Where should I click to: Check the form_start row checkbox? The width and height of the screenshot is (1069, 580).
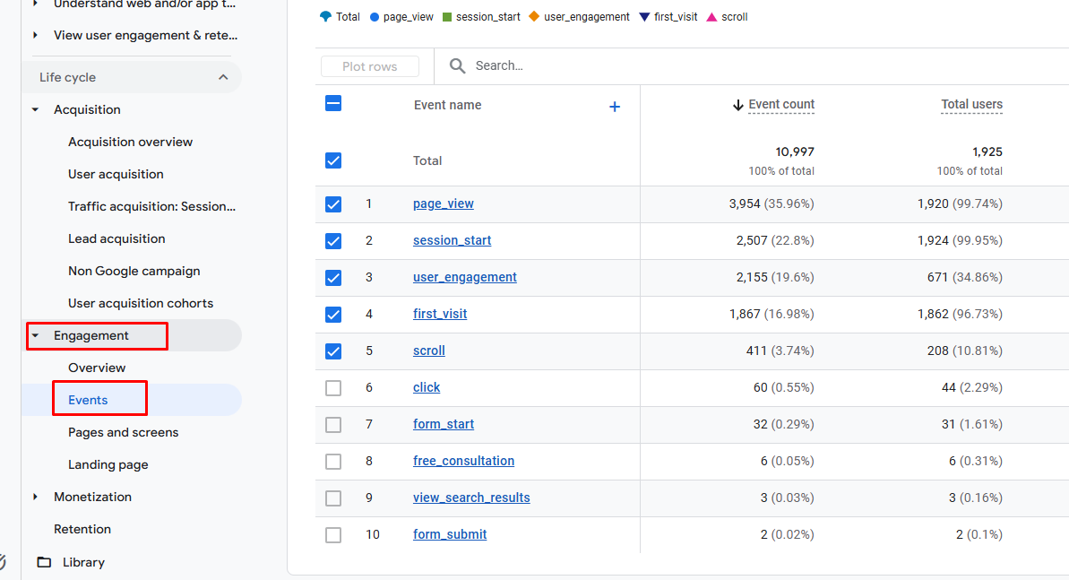(333, 424)
